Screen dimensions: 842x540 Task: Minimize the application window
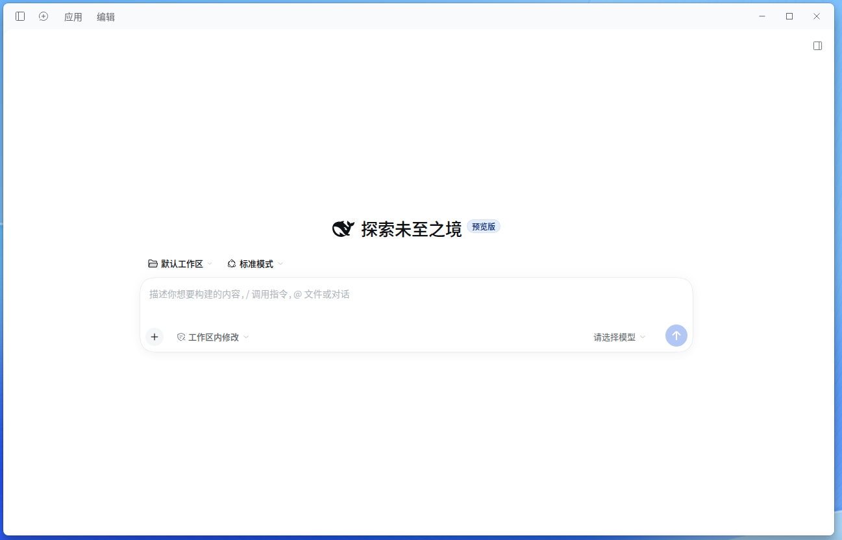(762, 16)
